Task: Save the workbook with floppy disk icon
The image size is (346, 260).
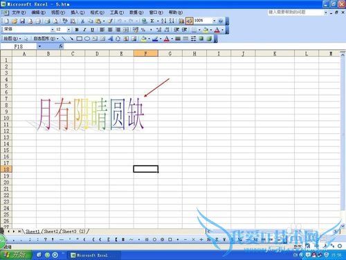Action: 22,21
